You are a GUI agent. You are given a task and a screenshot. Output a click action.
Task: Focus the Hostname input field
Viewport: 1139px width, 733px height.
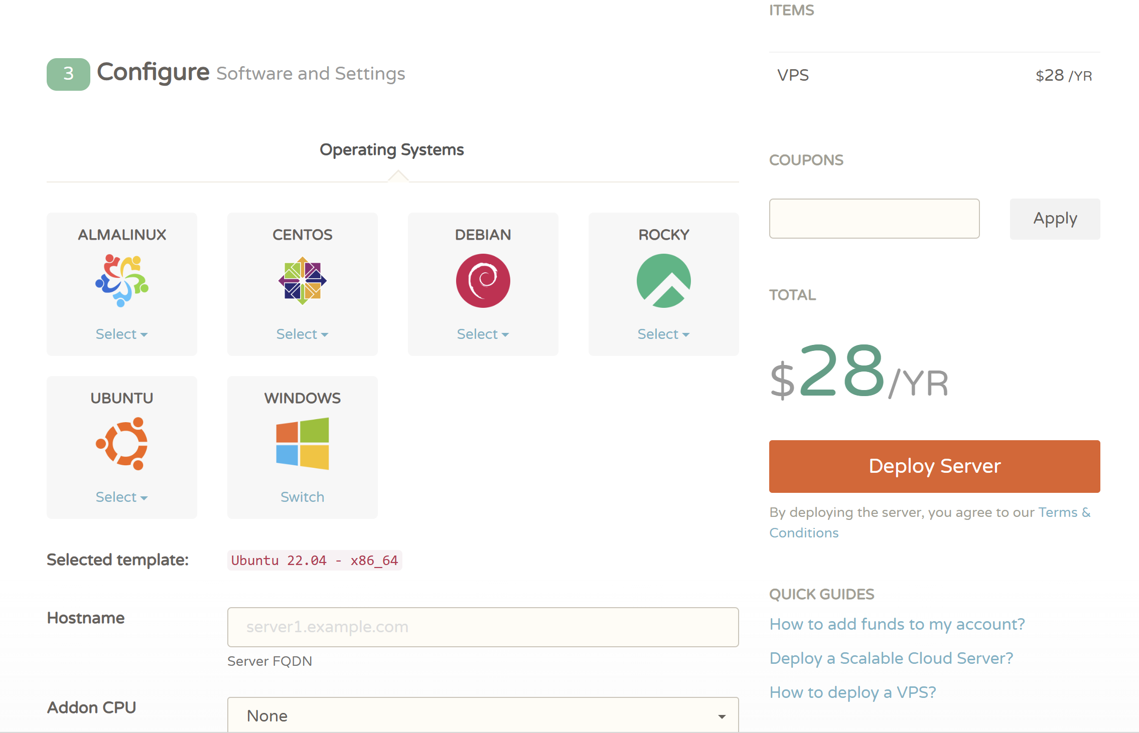tap(483, 627)
